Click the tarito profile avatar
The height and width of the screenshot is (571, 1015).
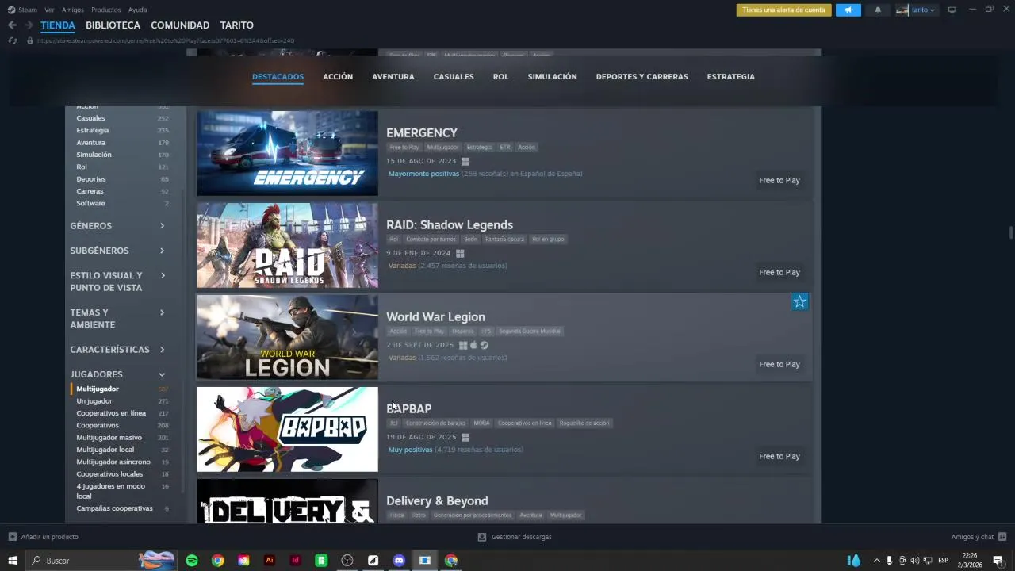click(x=902, y=10)
